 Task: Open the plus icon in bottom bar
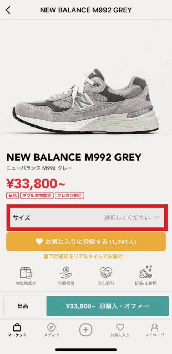tap(85, 330)
